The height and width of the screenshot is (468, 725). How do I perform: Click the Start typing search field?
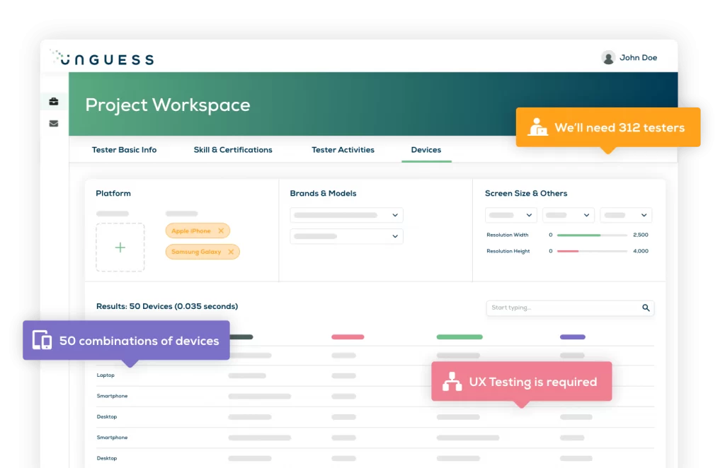coord(563,308)
